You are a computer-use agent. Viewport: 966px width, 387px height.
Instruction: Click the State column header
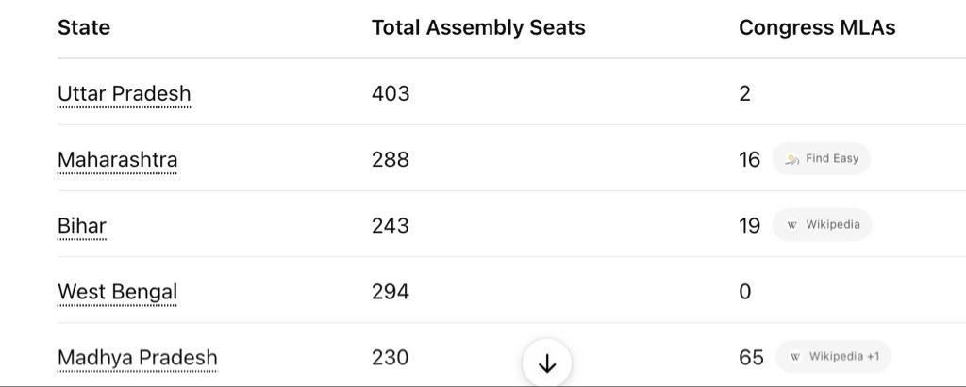84,27
